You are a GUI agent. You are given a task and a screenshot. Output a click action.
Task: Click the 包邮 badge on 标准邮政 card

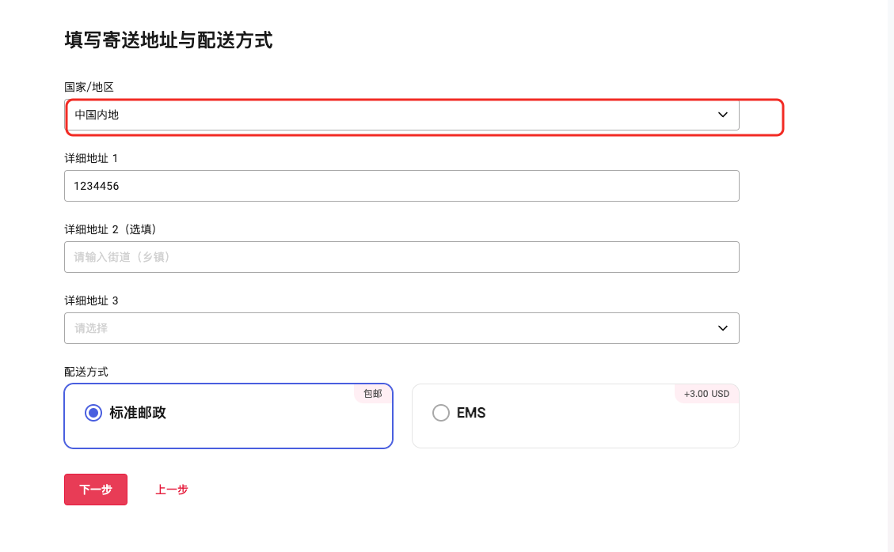click(372, 394)
